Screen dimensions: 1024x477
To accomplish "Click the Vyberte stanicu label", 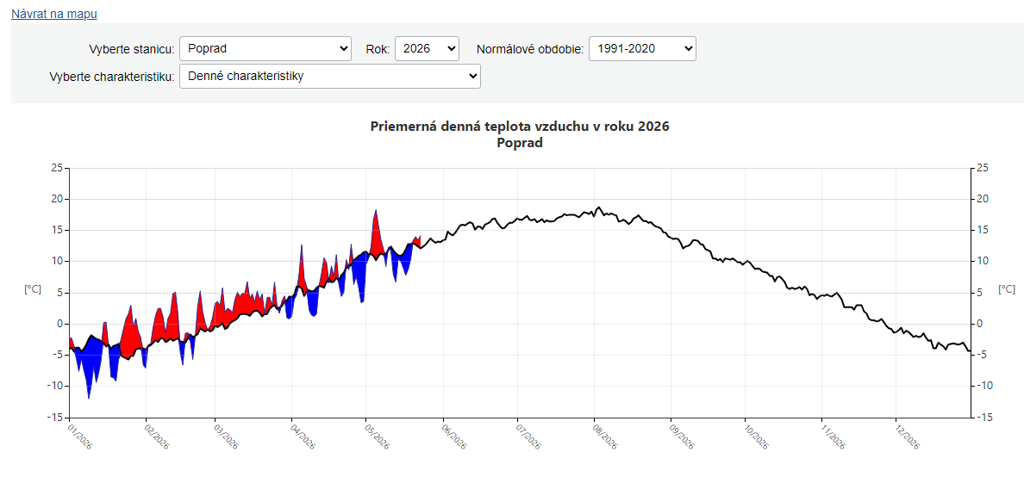I will (131, 49).
